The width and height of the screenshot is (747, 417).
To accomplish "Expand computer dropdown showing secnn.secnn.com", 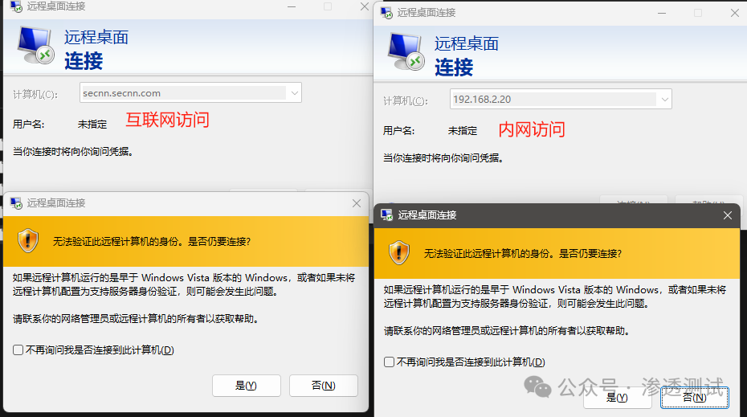I will [x=295, y=93].
